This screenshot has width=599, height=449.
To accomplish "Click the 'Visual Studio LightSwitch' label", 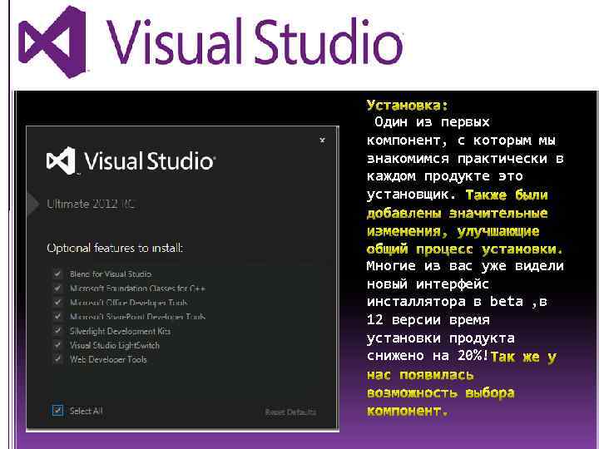I will coord(115,345).
